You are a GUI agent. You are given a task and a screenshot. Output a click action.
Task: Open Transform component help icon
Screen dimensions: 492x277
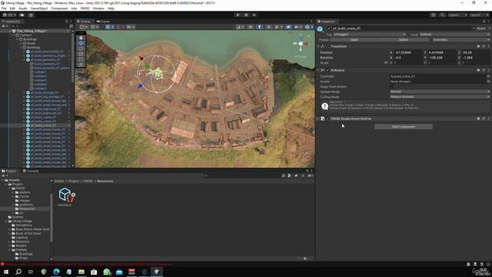point(478,46)
